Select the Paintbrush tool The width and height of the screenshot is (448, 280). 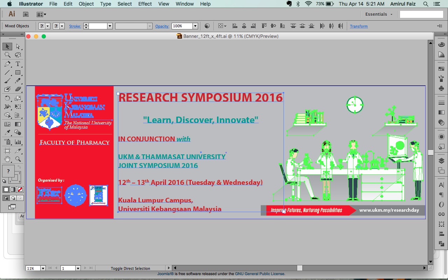point(7,81)
